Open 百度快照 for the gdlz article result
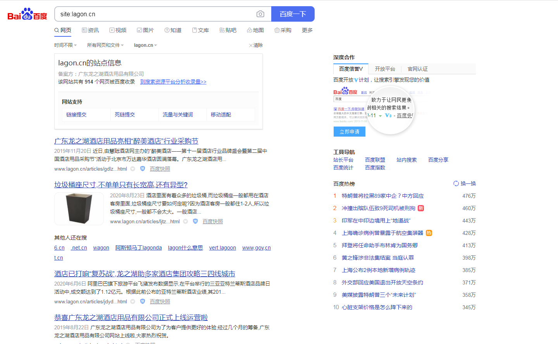The width and height of the screenshot is (558, 344). [x=160, y=169]
